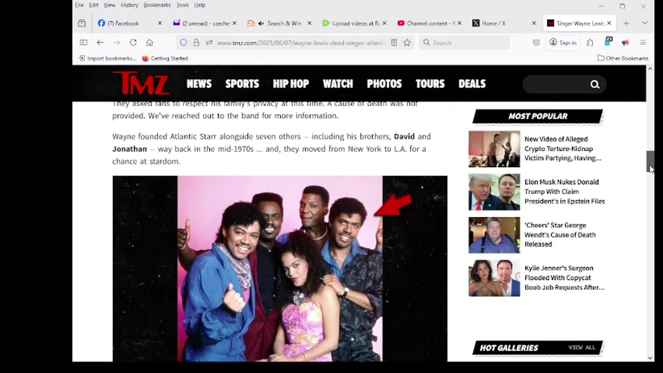
Task: Open Trump and Musk article thumbnail
Action: pos(494,192)
